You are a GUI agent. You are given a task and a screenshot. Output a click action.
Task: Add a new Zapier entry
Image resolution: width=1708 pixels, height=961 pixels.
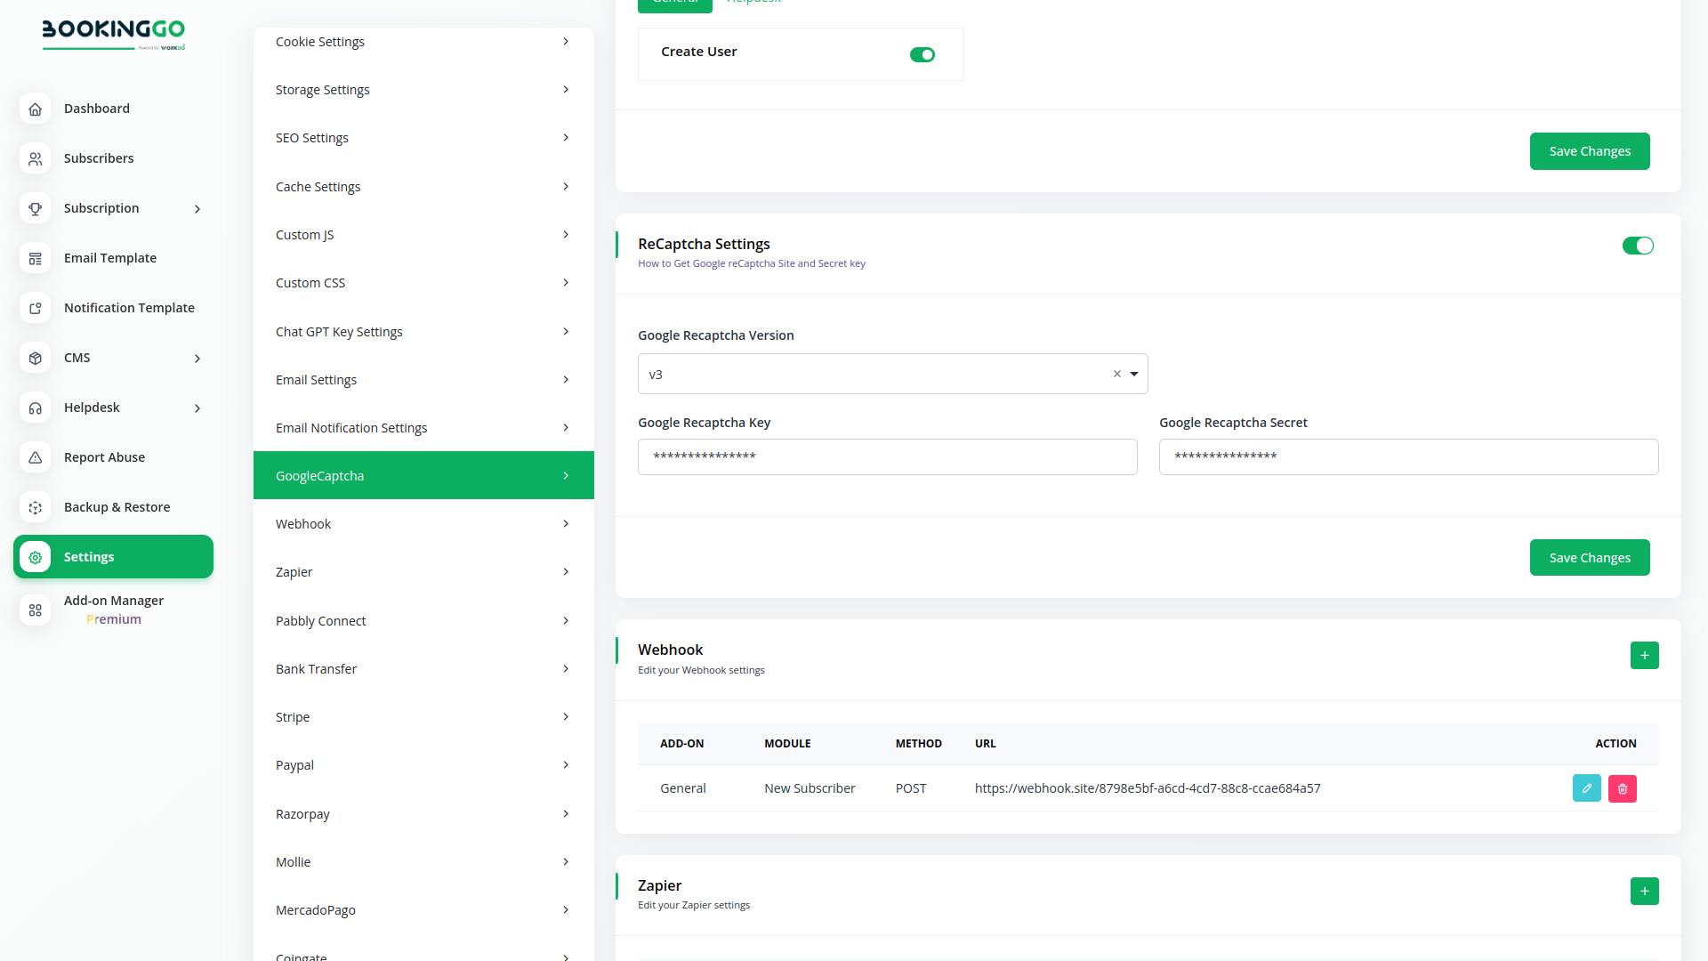[x=1644, y=891]
